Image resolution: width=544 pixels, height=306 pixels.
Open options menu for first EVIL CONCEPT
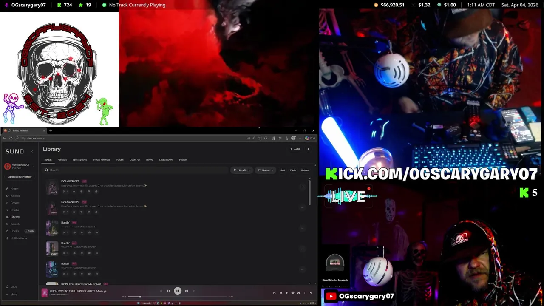tap(303, 187)
